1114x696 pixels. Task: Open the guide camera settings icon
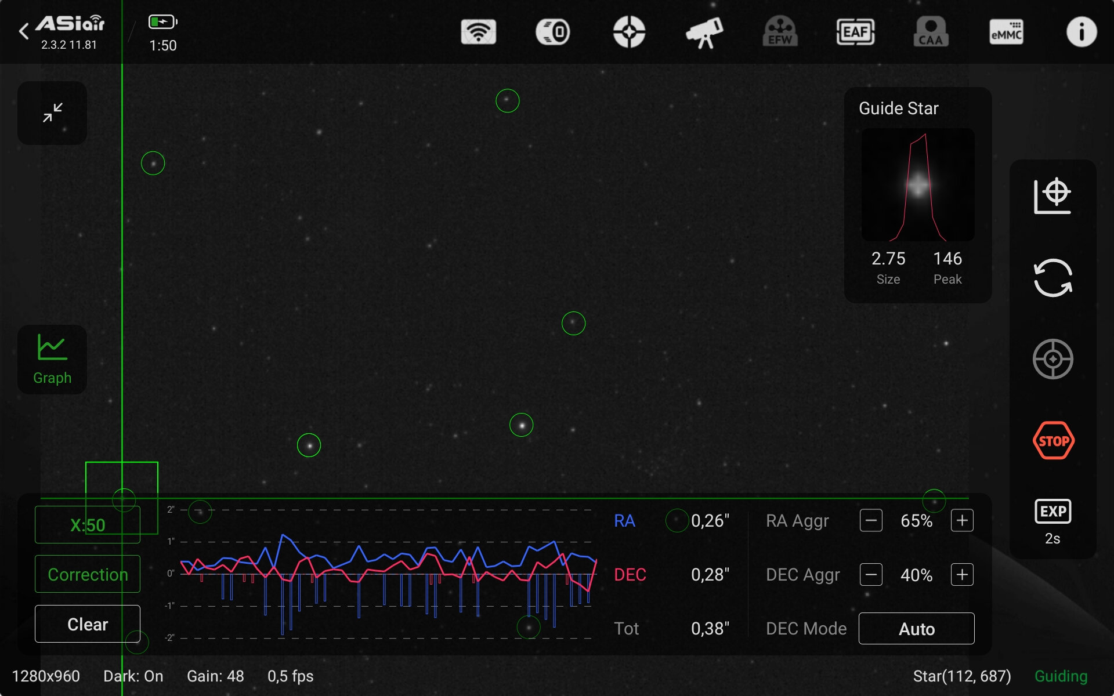(x=553, y=32)
